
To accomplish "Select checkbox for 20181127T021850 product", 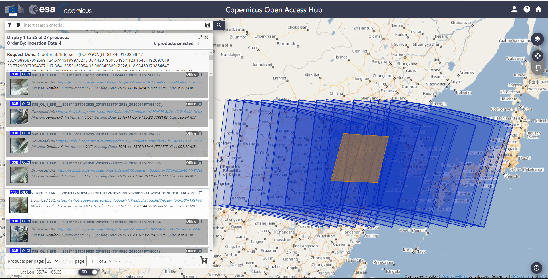I will [200, 163].
